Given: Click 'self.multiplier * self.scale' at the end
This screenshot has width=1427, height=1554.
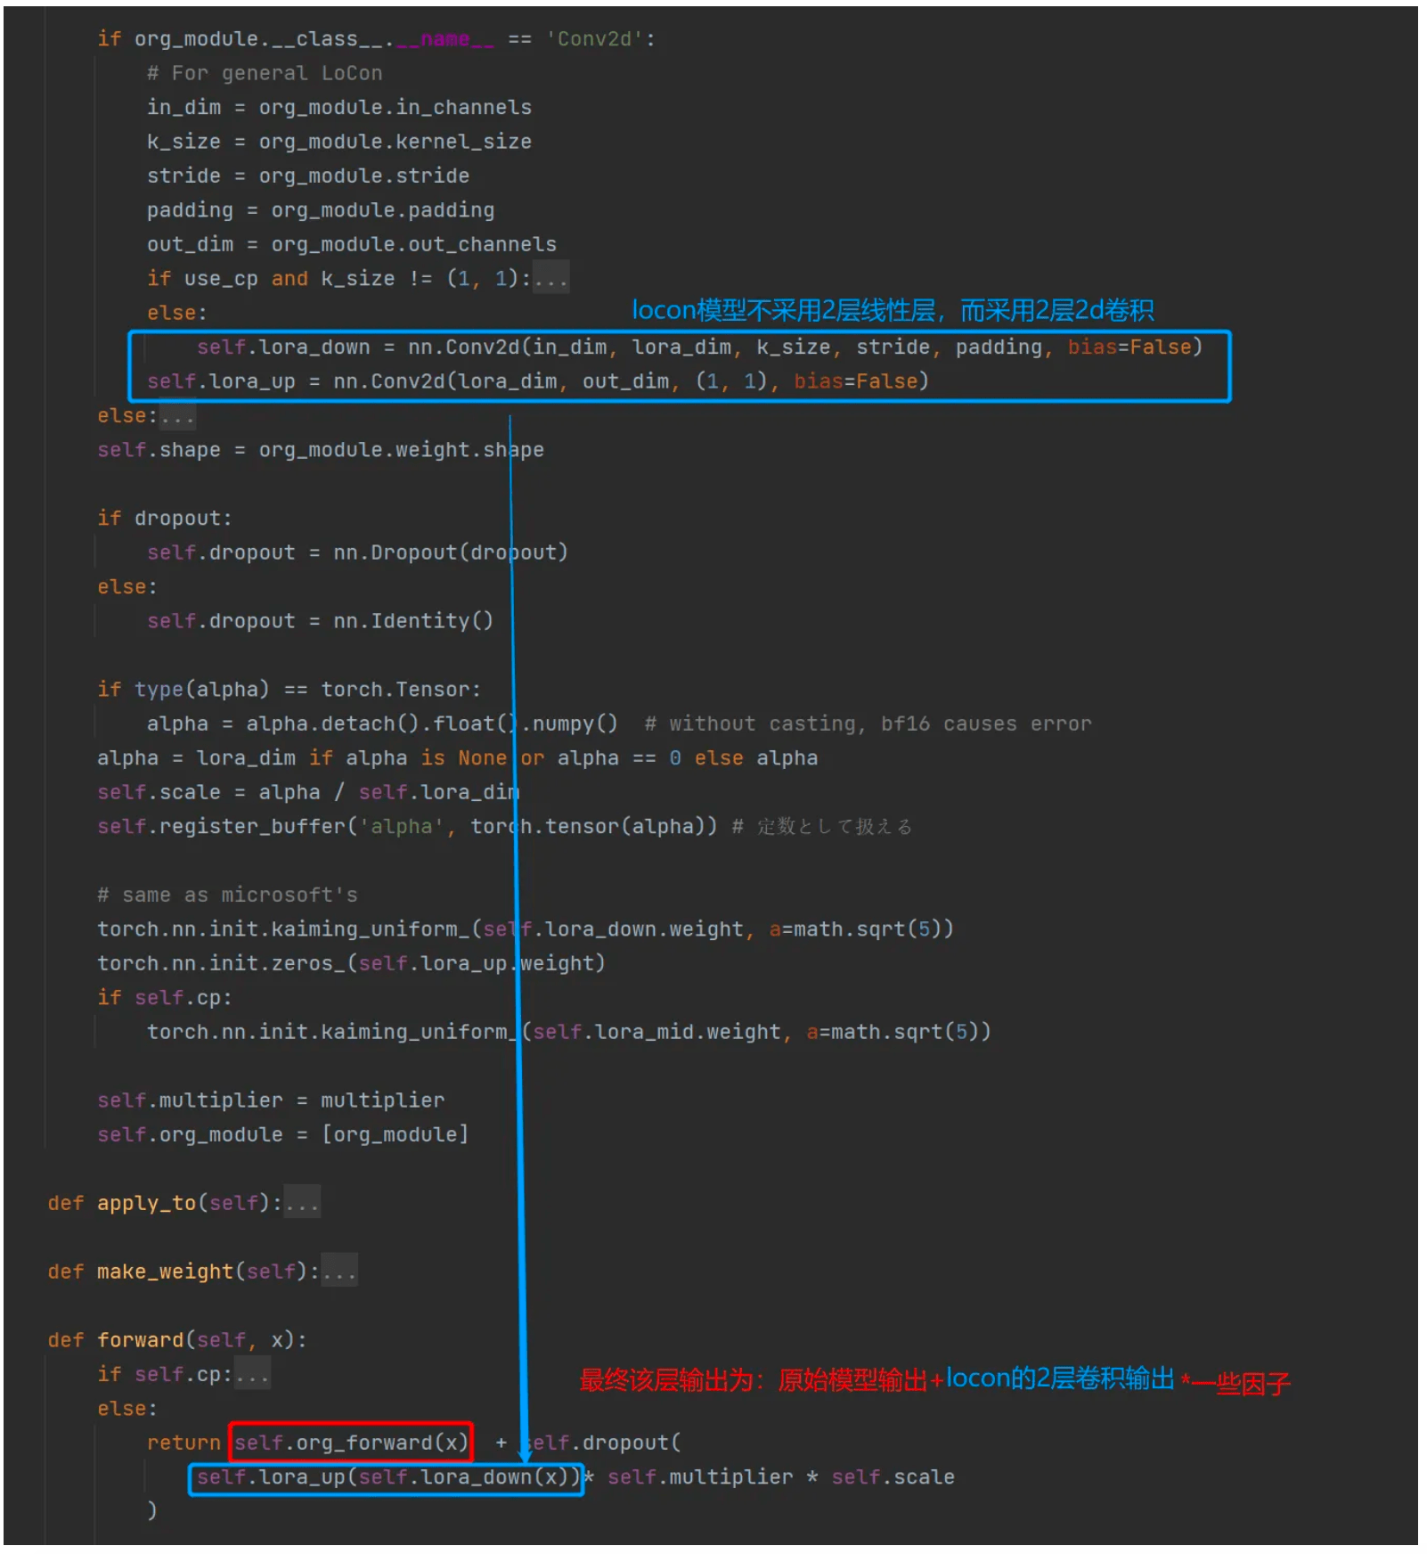Looking at the screenshot, I should (x=781, y=1477).
